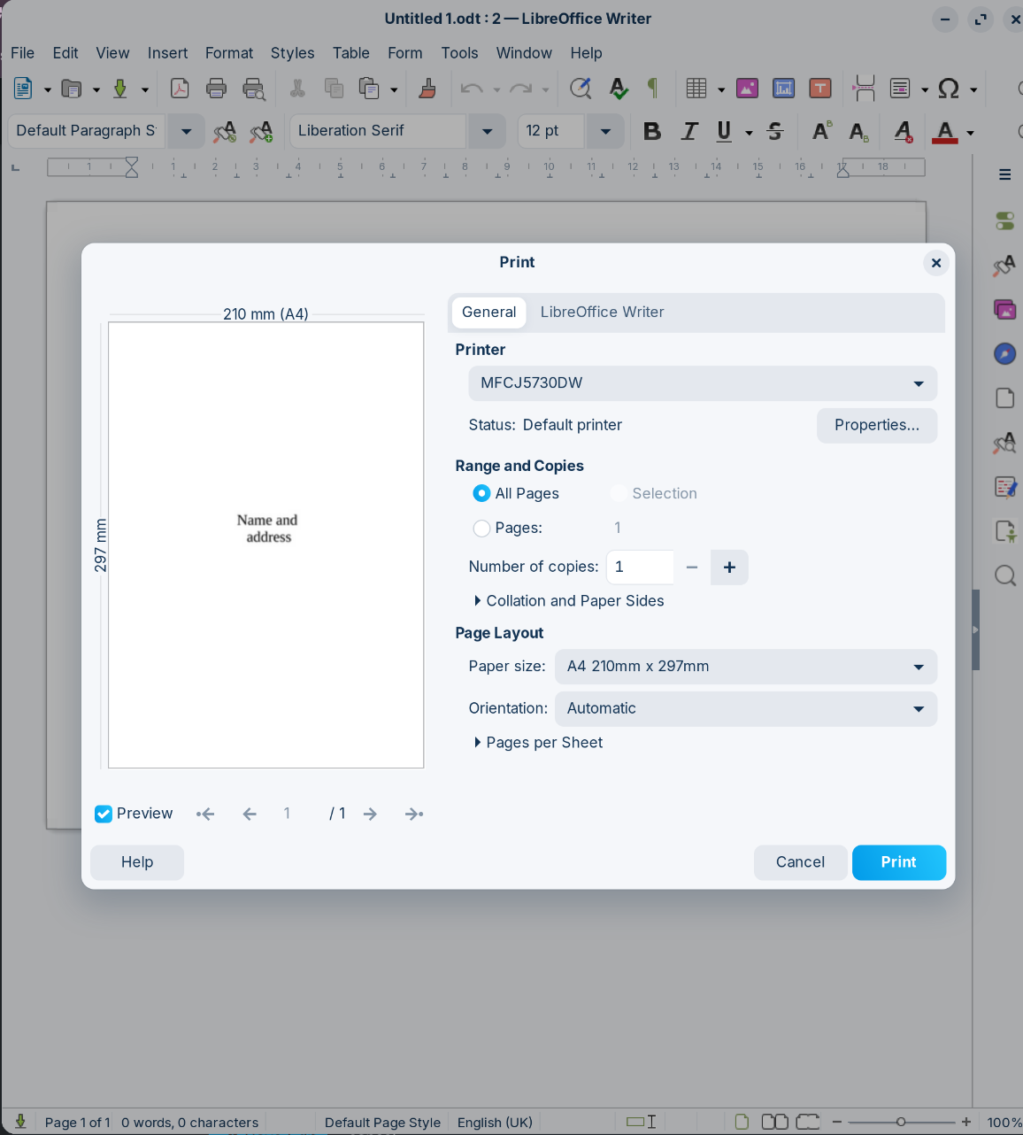Click the Italic formatting icon

click(x=689, y=132)
